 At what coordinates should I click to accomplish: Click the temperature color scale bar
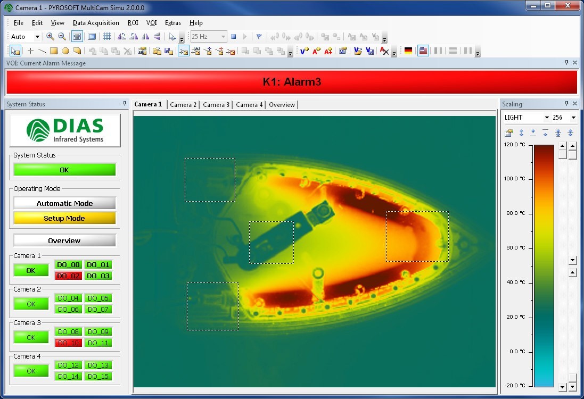[544, 265]
